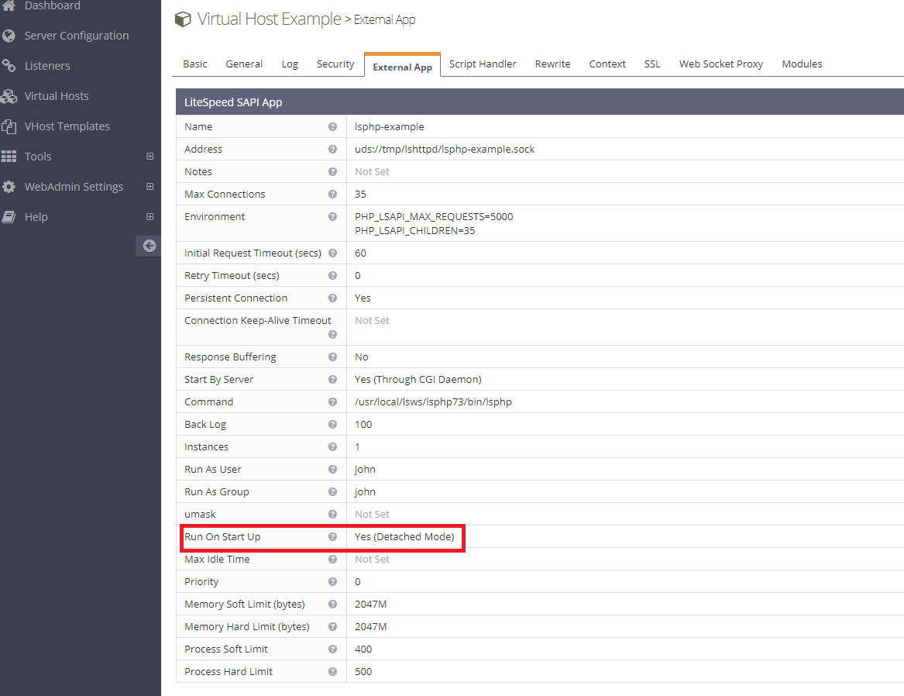Open the Web Socket Proxy tab
Screen dimensions: 904x696
coord(720,64)
